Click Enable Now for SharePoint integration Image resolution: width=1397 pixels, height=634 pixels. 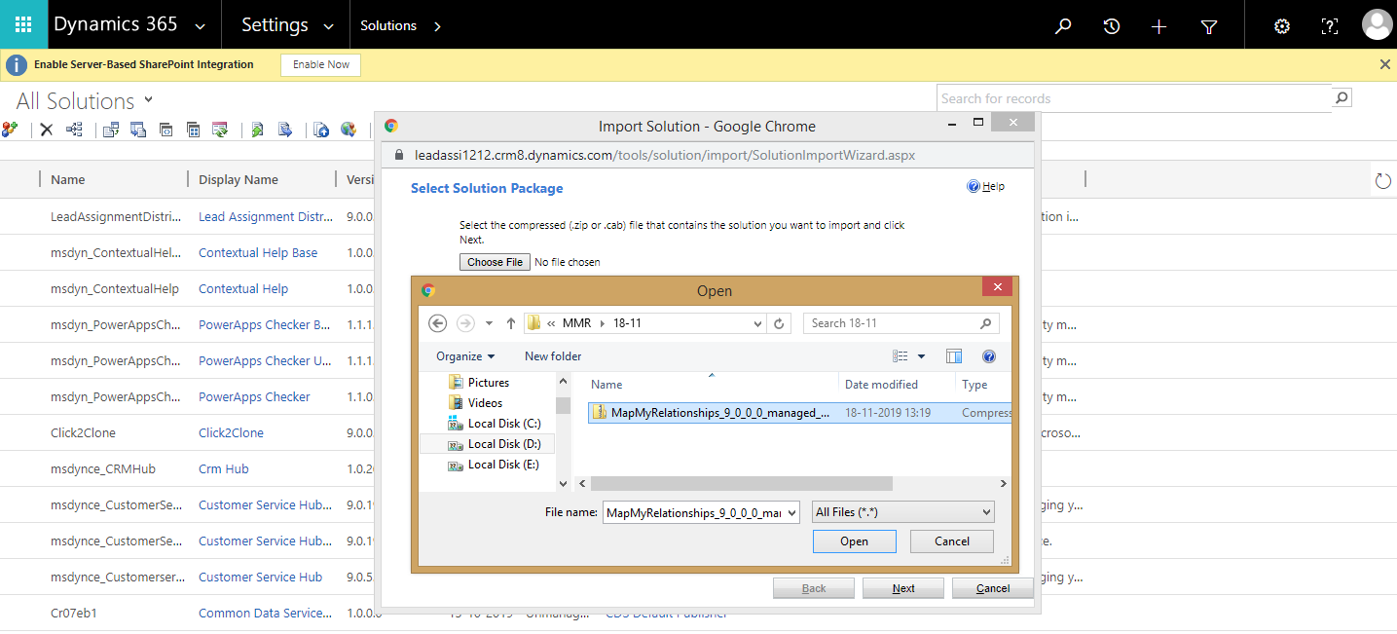point(321,64)
